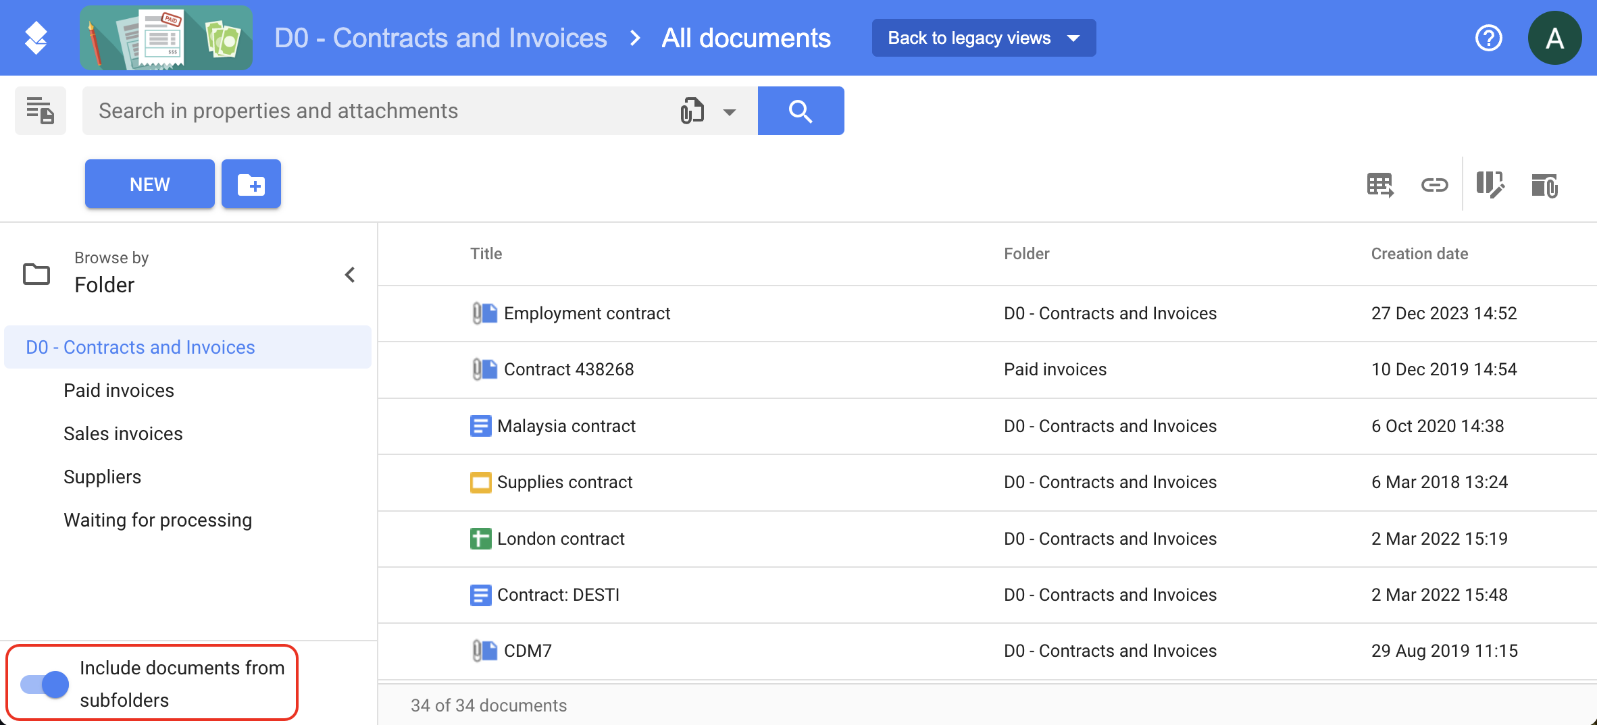Select the Suppliers folder
Viewport: 1597px width, 725px height.
tap(102, 477)
